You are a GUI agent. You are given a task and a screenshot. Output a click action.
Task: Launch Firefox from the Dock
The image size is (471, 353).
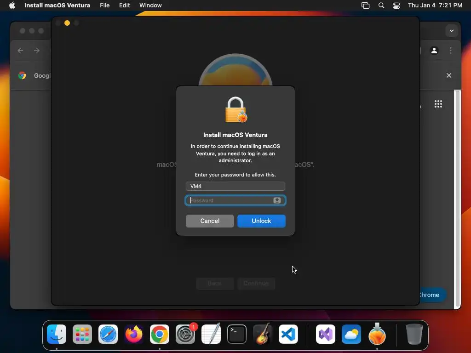pyautogui.click(x=134, y=334)
